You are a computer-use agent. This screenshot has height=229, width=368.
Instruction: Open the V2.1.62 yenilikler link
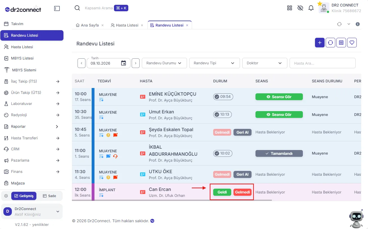pos(32,224)
